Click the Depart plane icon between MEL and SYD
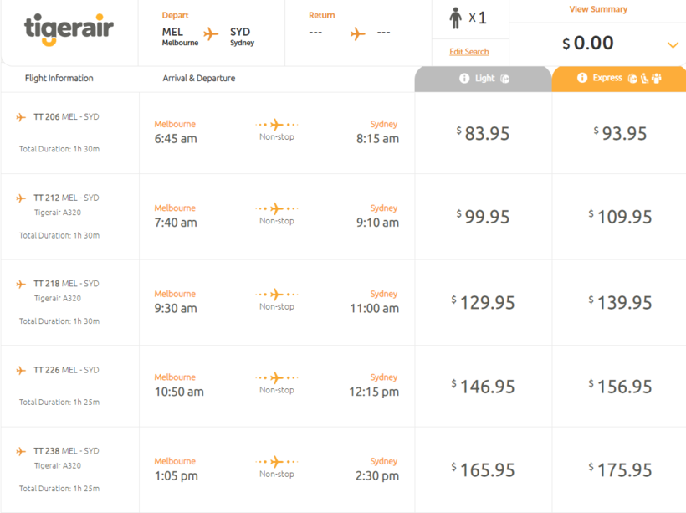The width and height of the screenshot is (686, 513). 211,34
